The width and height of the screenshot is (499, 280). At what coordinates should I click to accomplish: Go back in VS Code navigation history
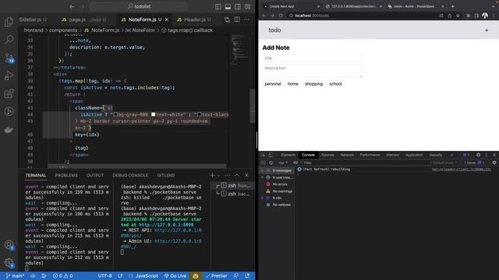(x=72, y=7)
